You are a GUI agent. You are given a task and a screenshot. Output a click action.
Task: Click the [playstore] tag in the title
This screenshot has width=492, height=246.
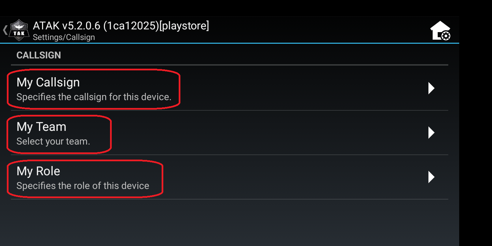[x=184, y=26]
